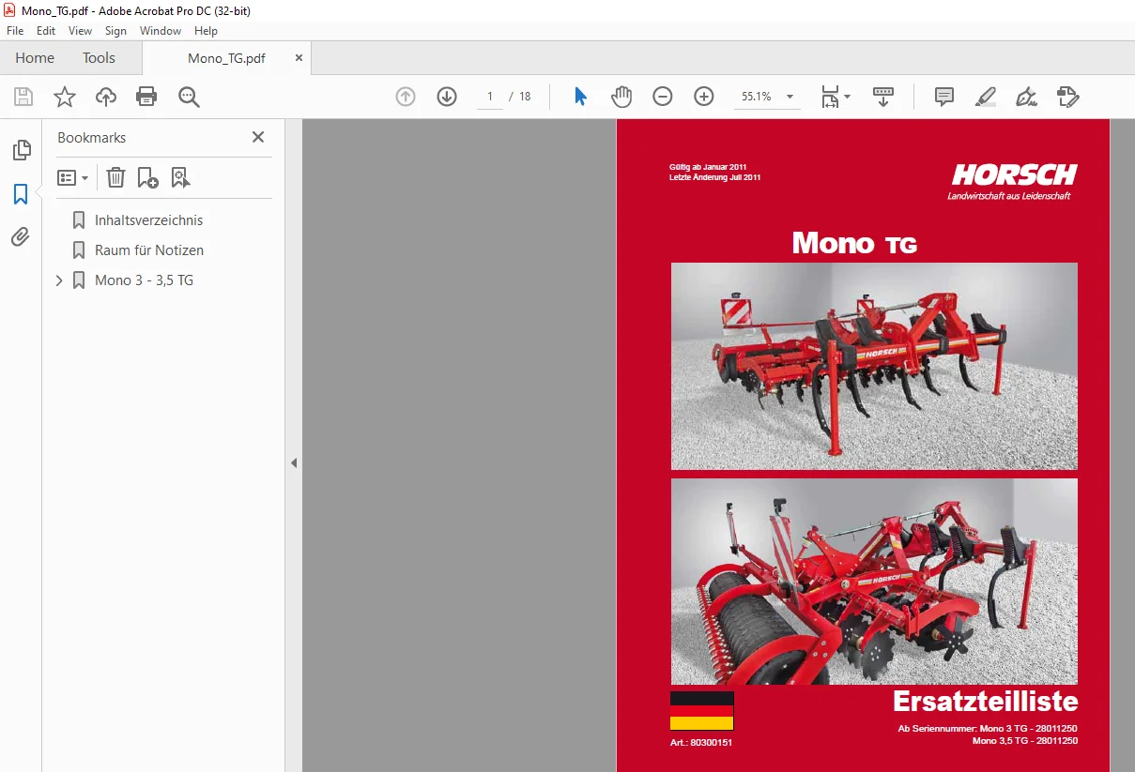The width and height of the screenshot is (1135, 772).
Task: Click the stamp tool icon
Action: (x=1067, y=97)
